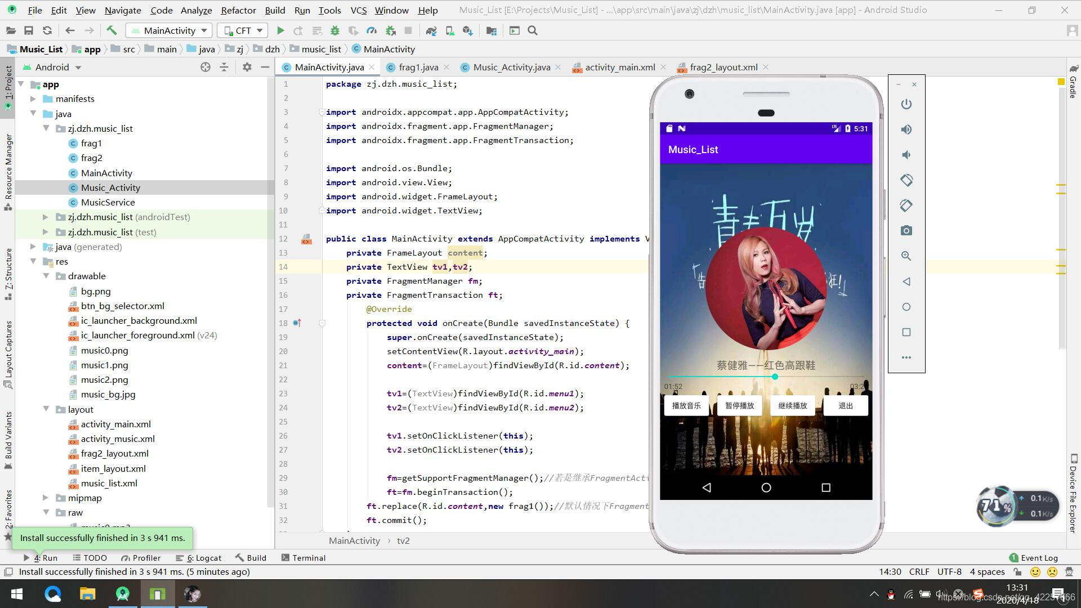Select the frag2_layout.xml tab
Viewport: 1081px width, 608px height.
(x=723, y=67)
